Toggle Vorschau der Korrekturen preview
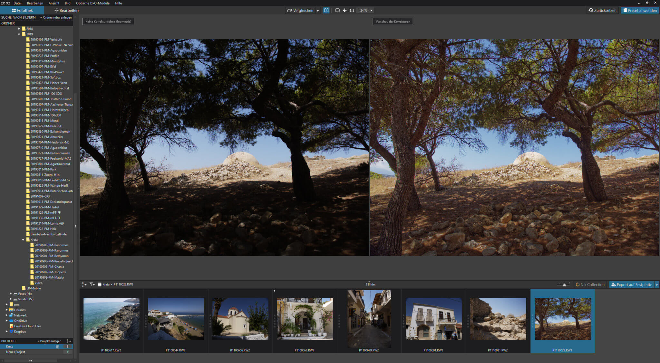 click(x=393, y=22)
